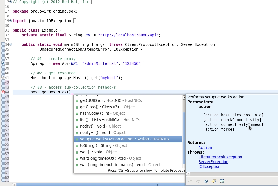The width and height of the screenshot is (278, 186).
Task: Click the Javadoc back arrow icon
Action: click(x=190, y=181)
